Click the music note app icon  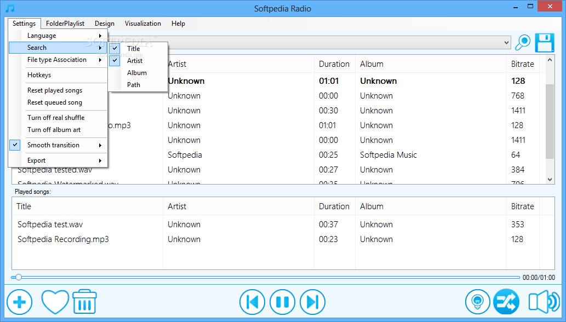click(10, 8)
